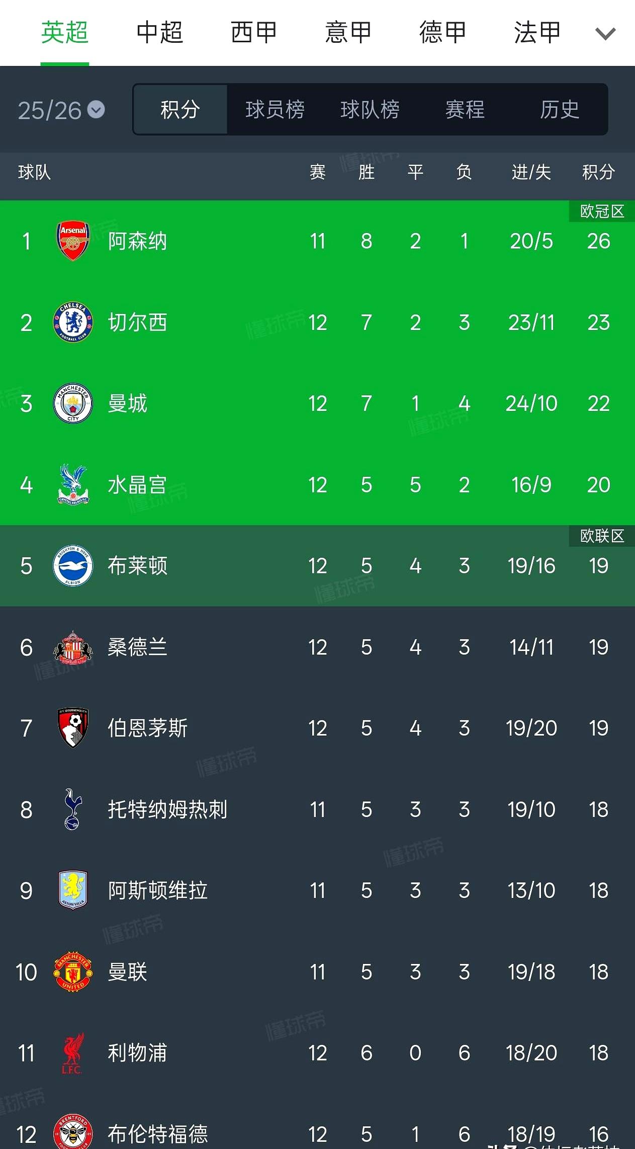
Task: Open the 25/26 season dropdown
Action: (61, 110)
